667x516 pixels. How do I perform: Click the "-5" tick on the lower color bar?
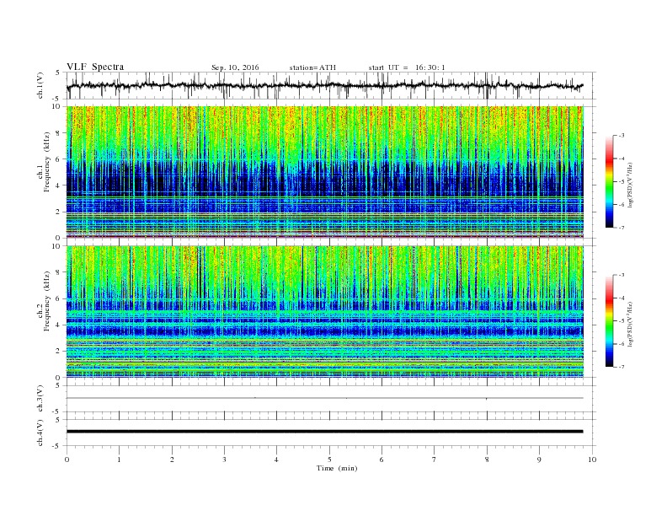622,321
